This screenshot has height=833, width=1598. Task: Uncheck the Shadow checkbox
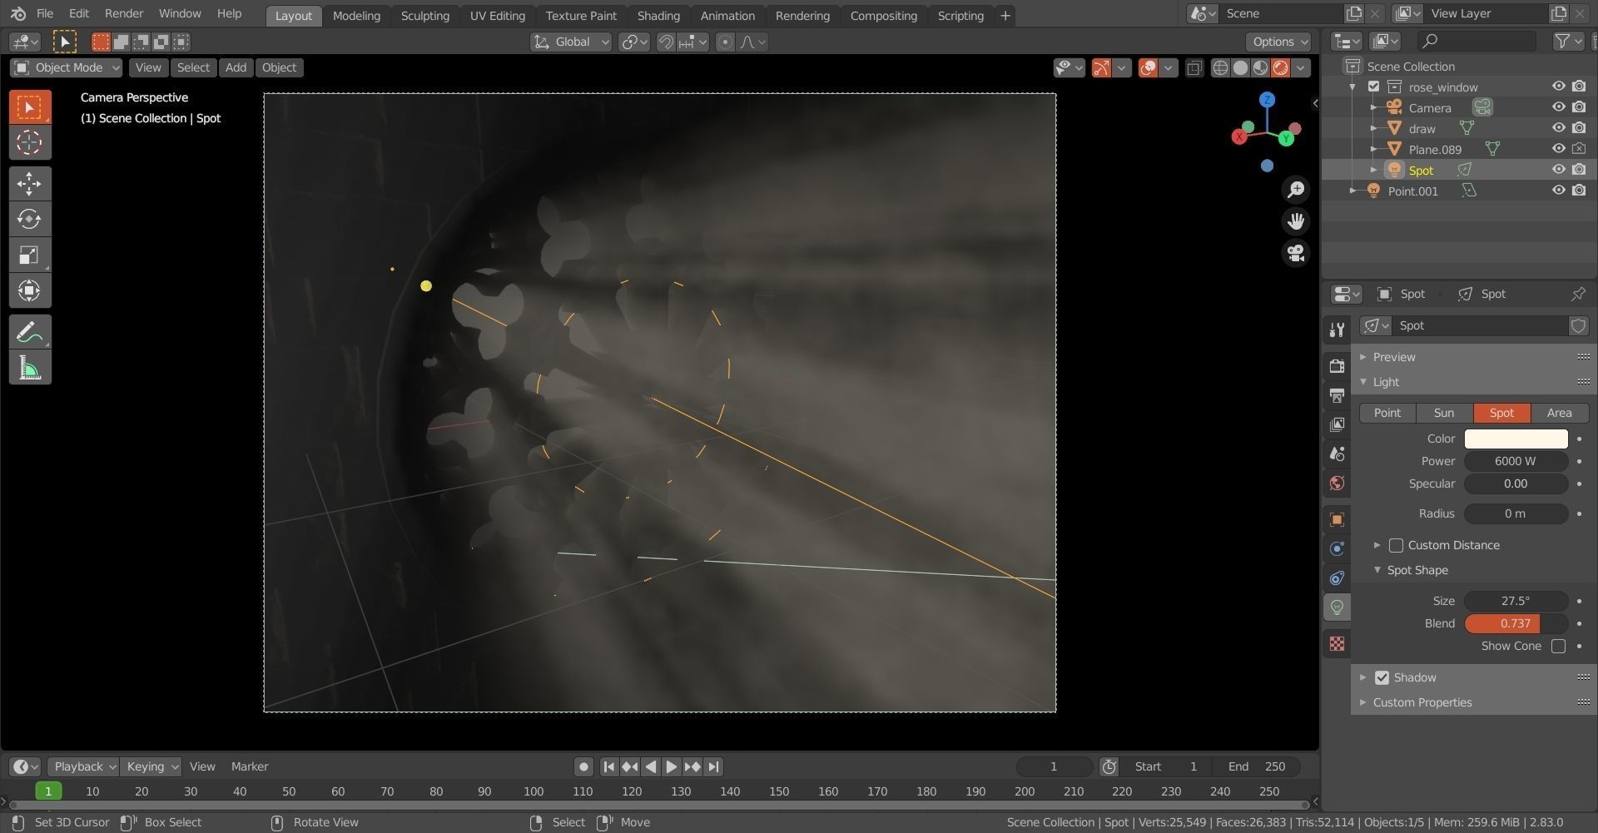pyautogui.click(x=1382, y=677)
